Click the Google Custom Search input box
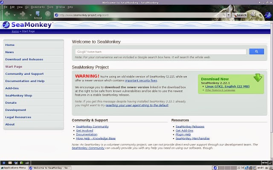273x170 pixels. (161, 52)
